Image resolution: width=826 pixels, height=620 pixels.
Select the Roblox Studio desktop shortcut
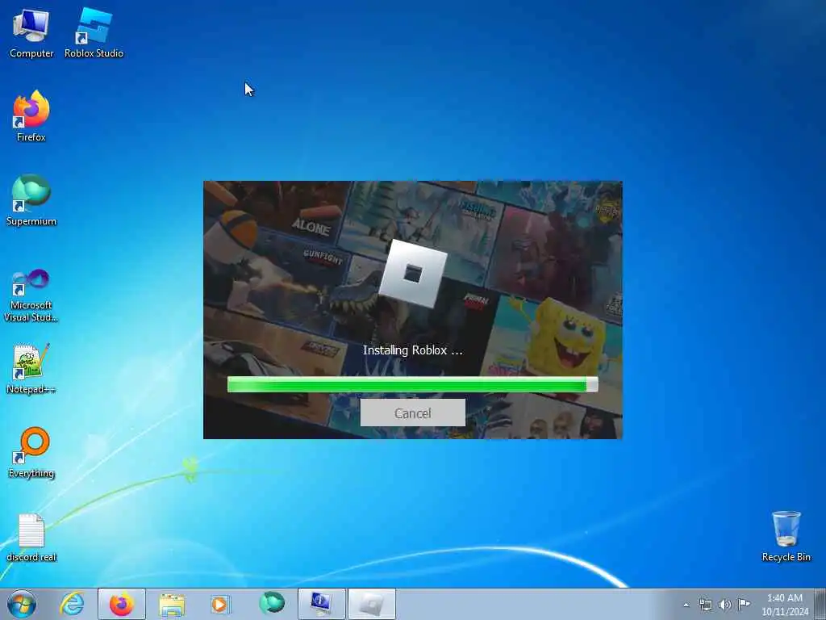click(x=94, y=34)
